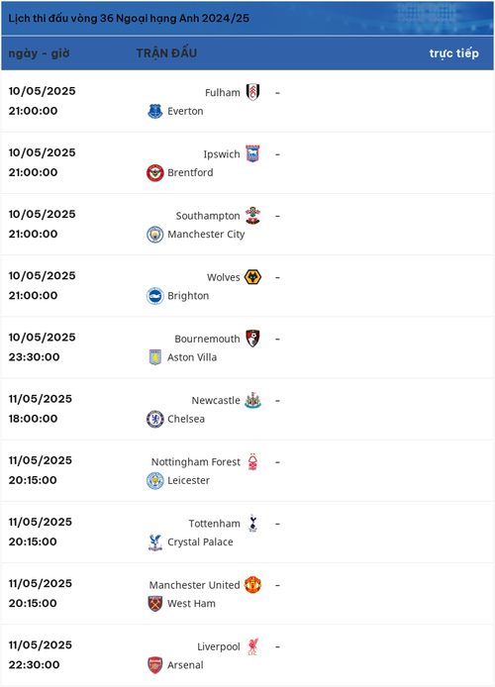This screenshot has height=687, width=495.
Task: Click the 'trực tiếp' column header
Action: tap(453, 53)
